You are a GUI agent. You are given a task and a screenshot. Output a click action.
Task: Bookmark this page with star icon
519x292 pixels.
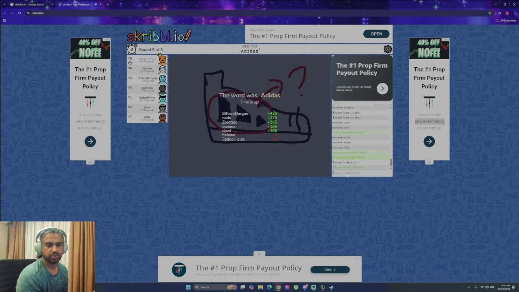pyautogui.click(x=490, y=13)
